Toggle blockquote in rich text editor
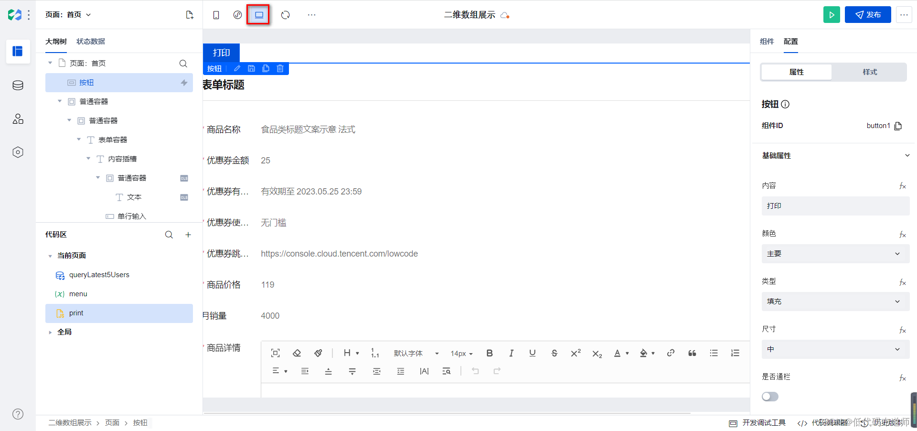Image resolution: width=917 pixels, height=431 pixels. (x=692, y=353)
